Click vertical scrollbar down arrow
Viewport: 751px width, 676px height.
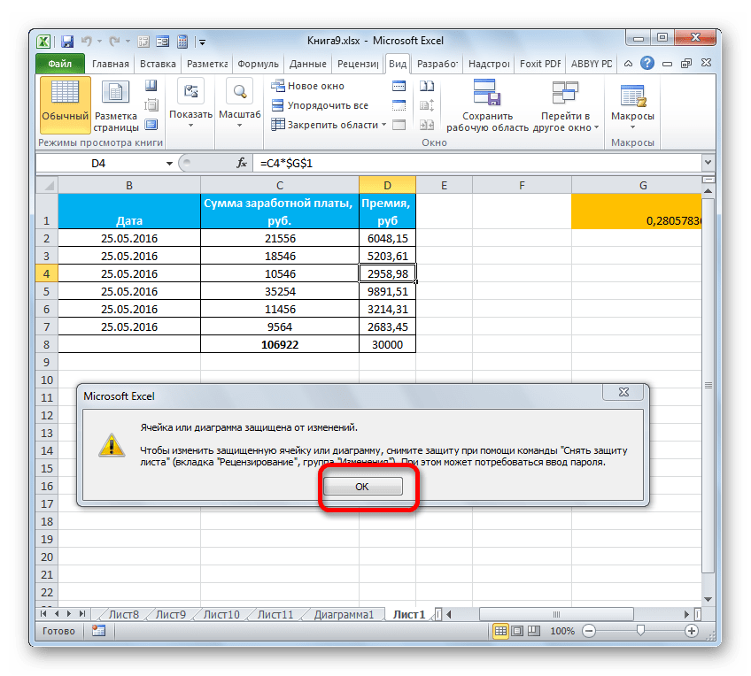(x=708, y=599)
